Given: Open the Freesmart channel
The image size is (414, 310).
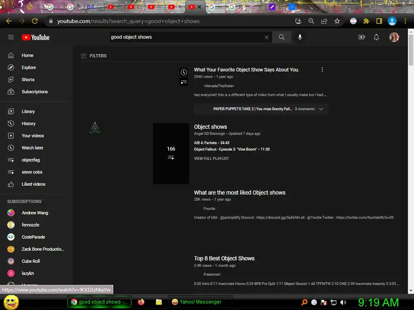Looking at the screenshot, I should click(212, 274).
